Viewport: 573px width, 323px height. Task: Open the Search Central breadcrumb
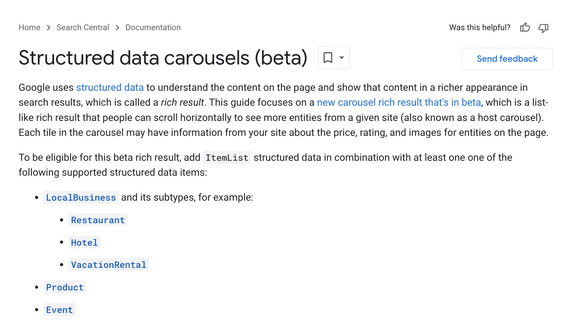83,27
